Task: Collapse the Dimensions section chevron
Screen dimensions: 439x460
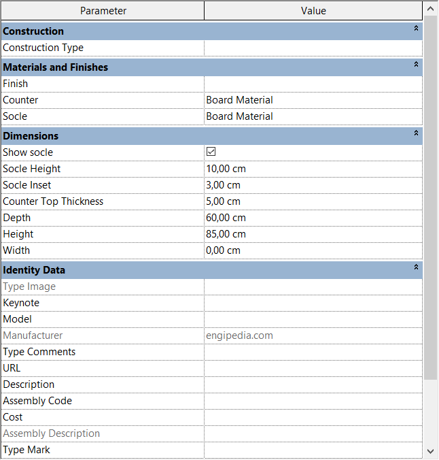Action: coord(416,133)
